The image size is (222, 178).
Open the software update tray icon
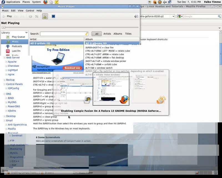coord(155,2)
